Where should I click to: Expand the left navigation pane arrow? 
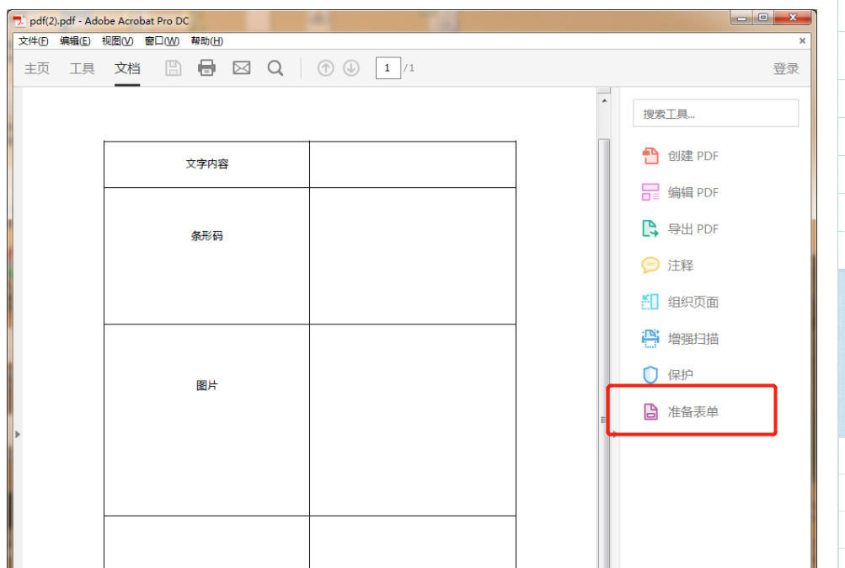[17, 434]
